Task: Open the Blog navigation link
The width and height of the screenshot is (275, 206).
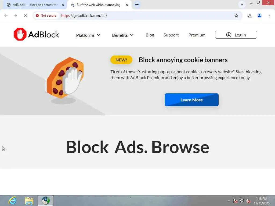Action: click(150, 35)
